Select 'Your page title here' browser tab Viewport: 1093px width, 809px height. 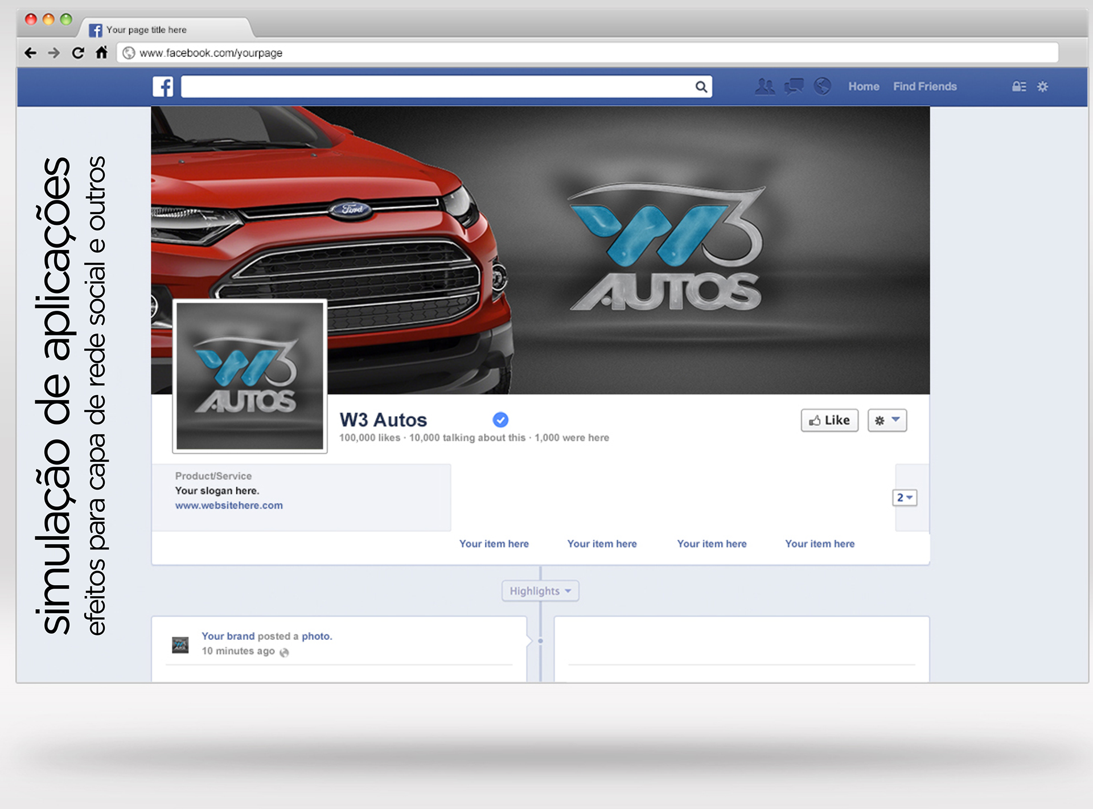165,30
